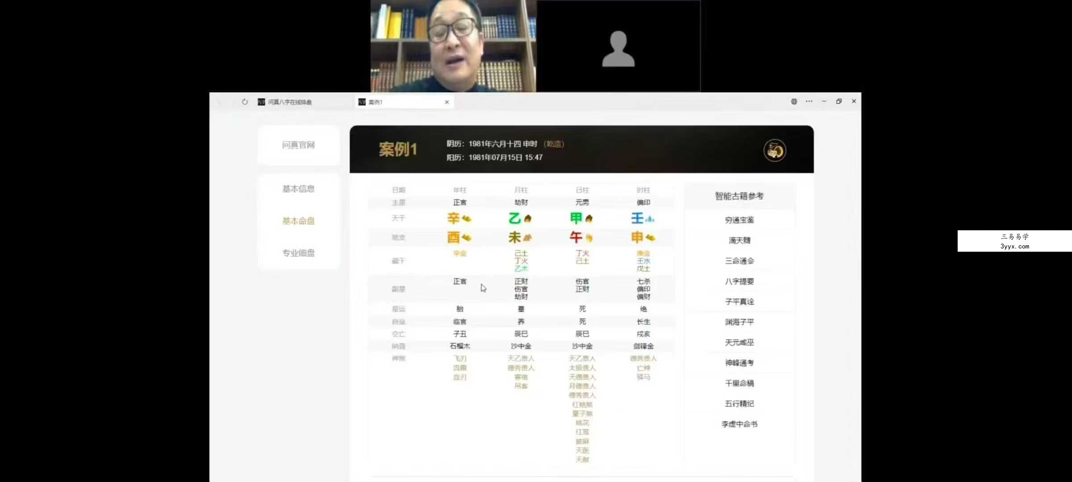
Task: Open 千里命稿 classic reference
Action: click(x=739, y=383)
